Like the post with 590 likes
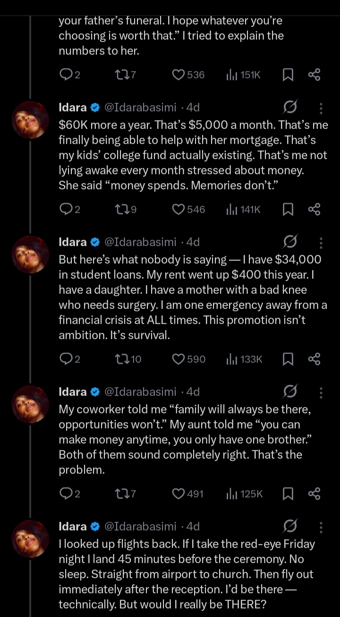This screenshot has width=340, height=617. (178, 359)
